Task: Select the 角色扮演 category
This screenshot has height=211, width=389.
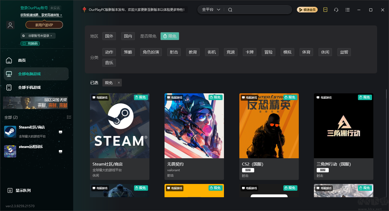Action: (x=151, y=52)
